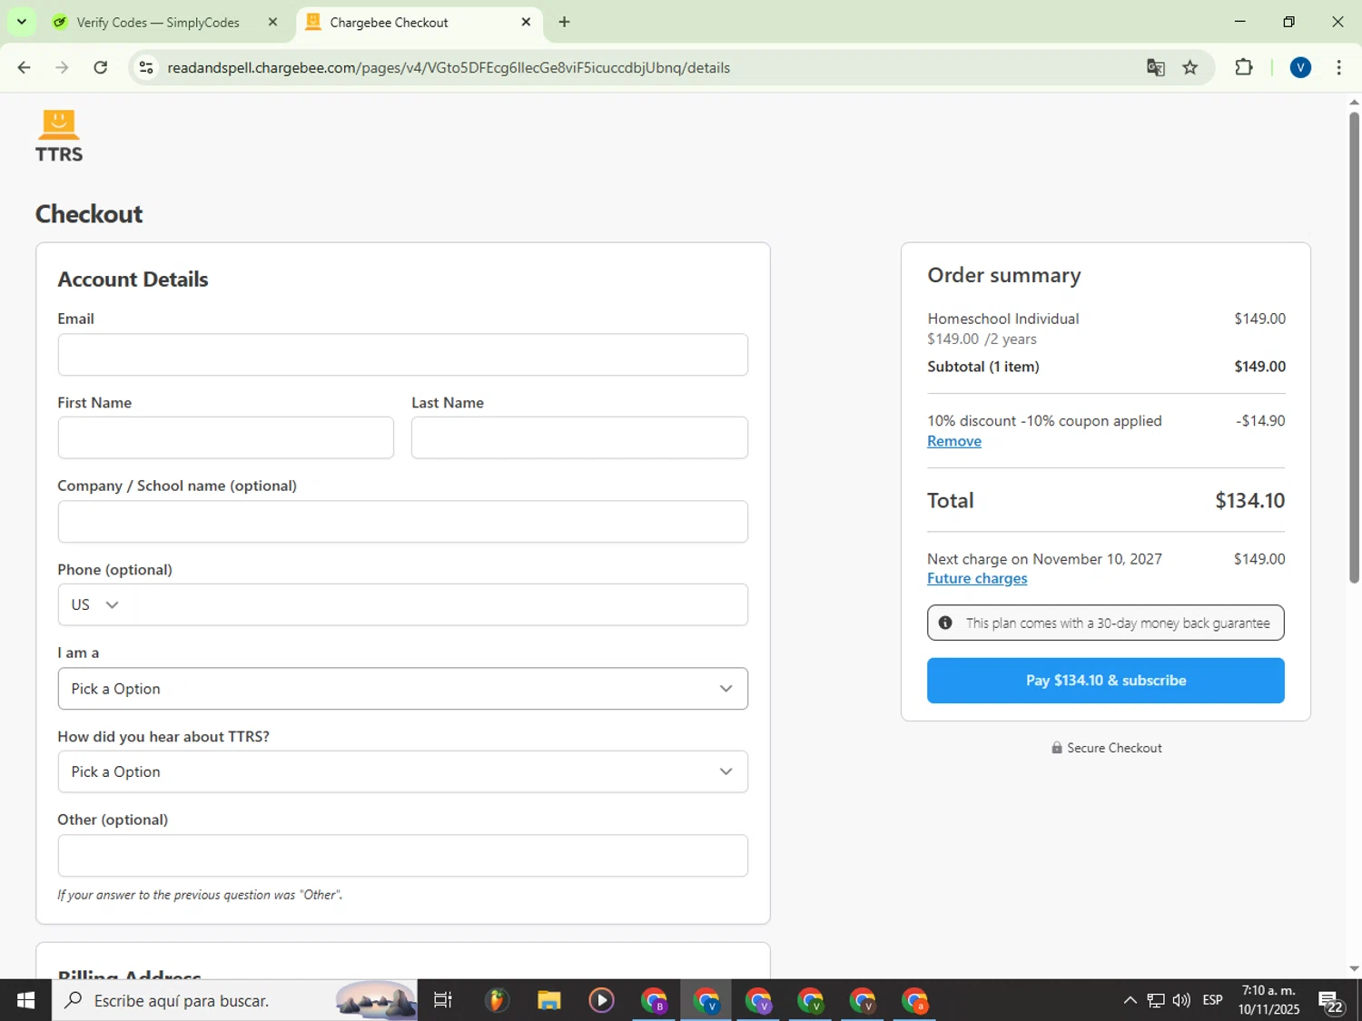Screen dimensions: 1362x1021
Task: Open the volume control in system tray
Action: (x=1181, y=1000)
